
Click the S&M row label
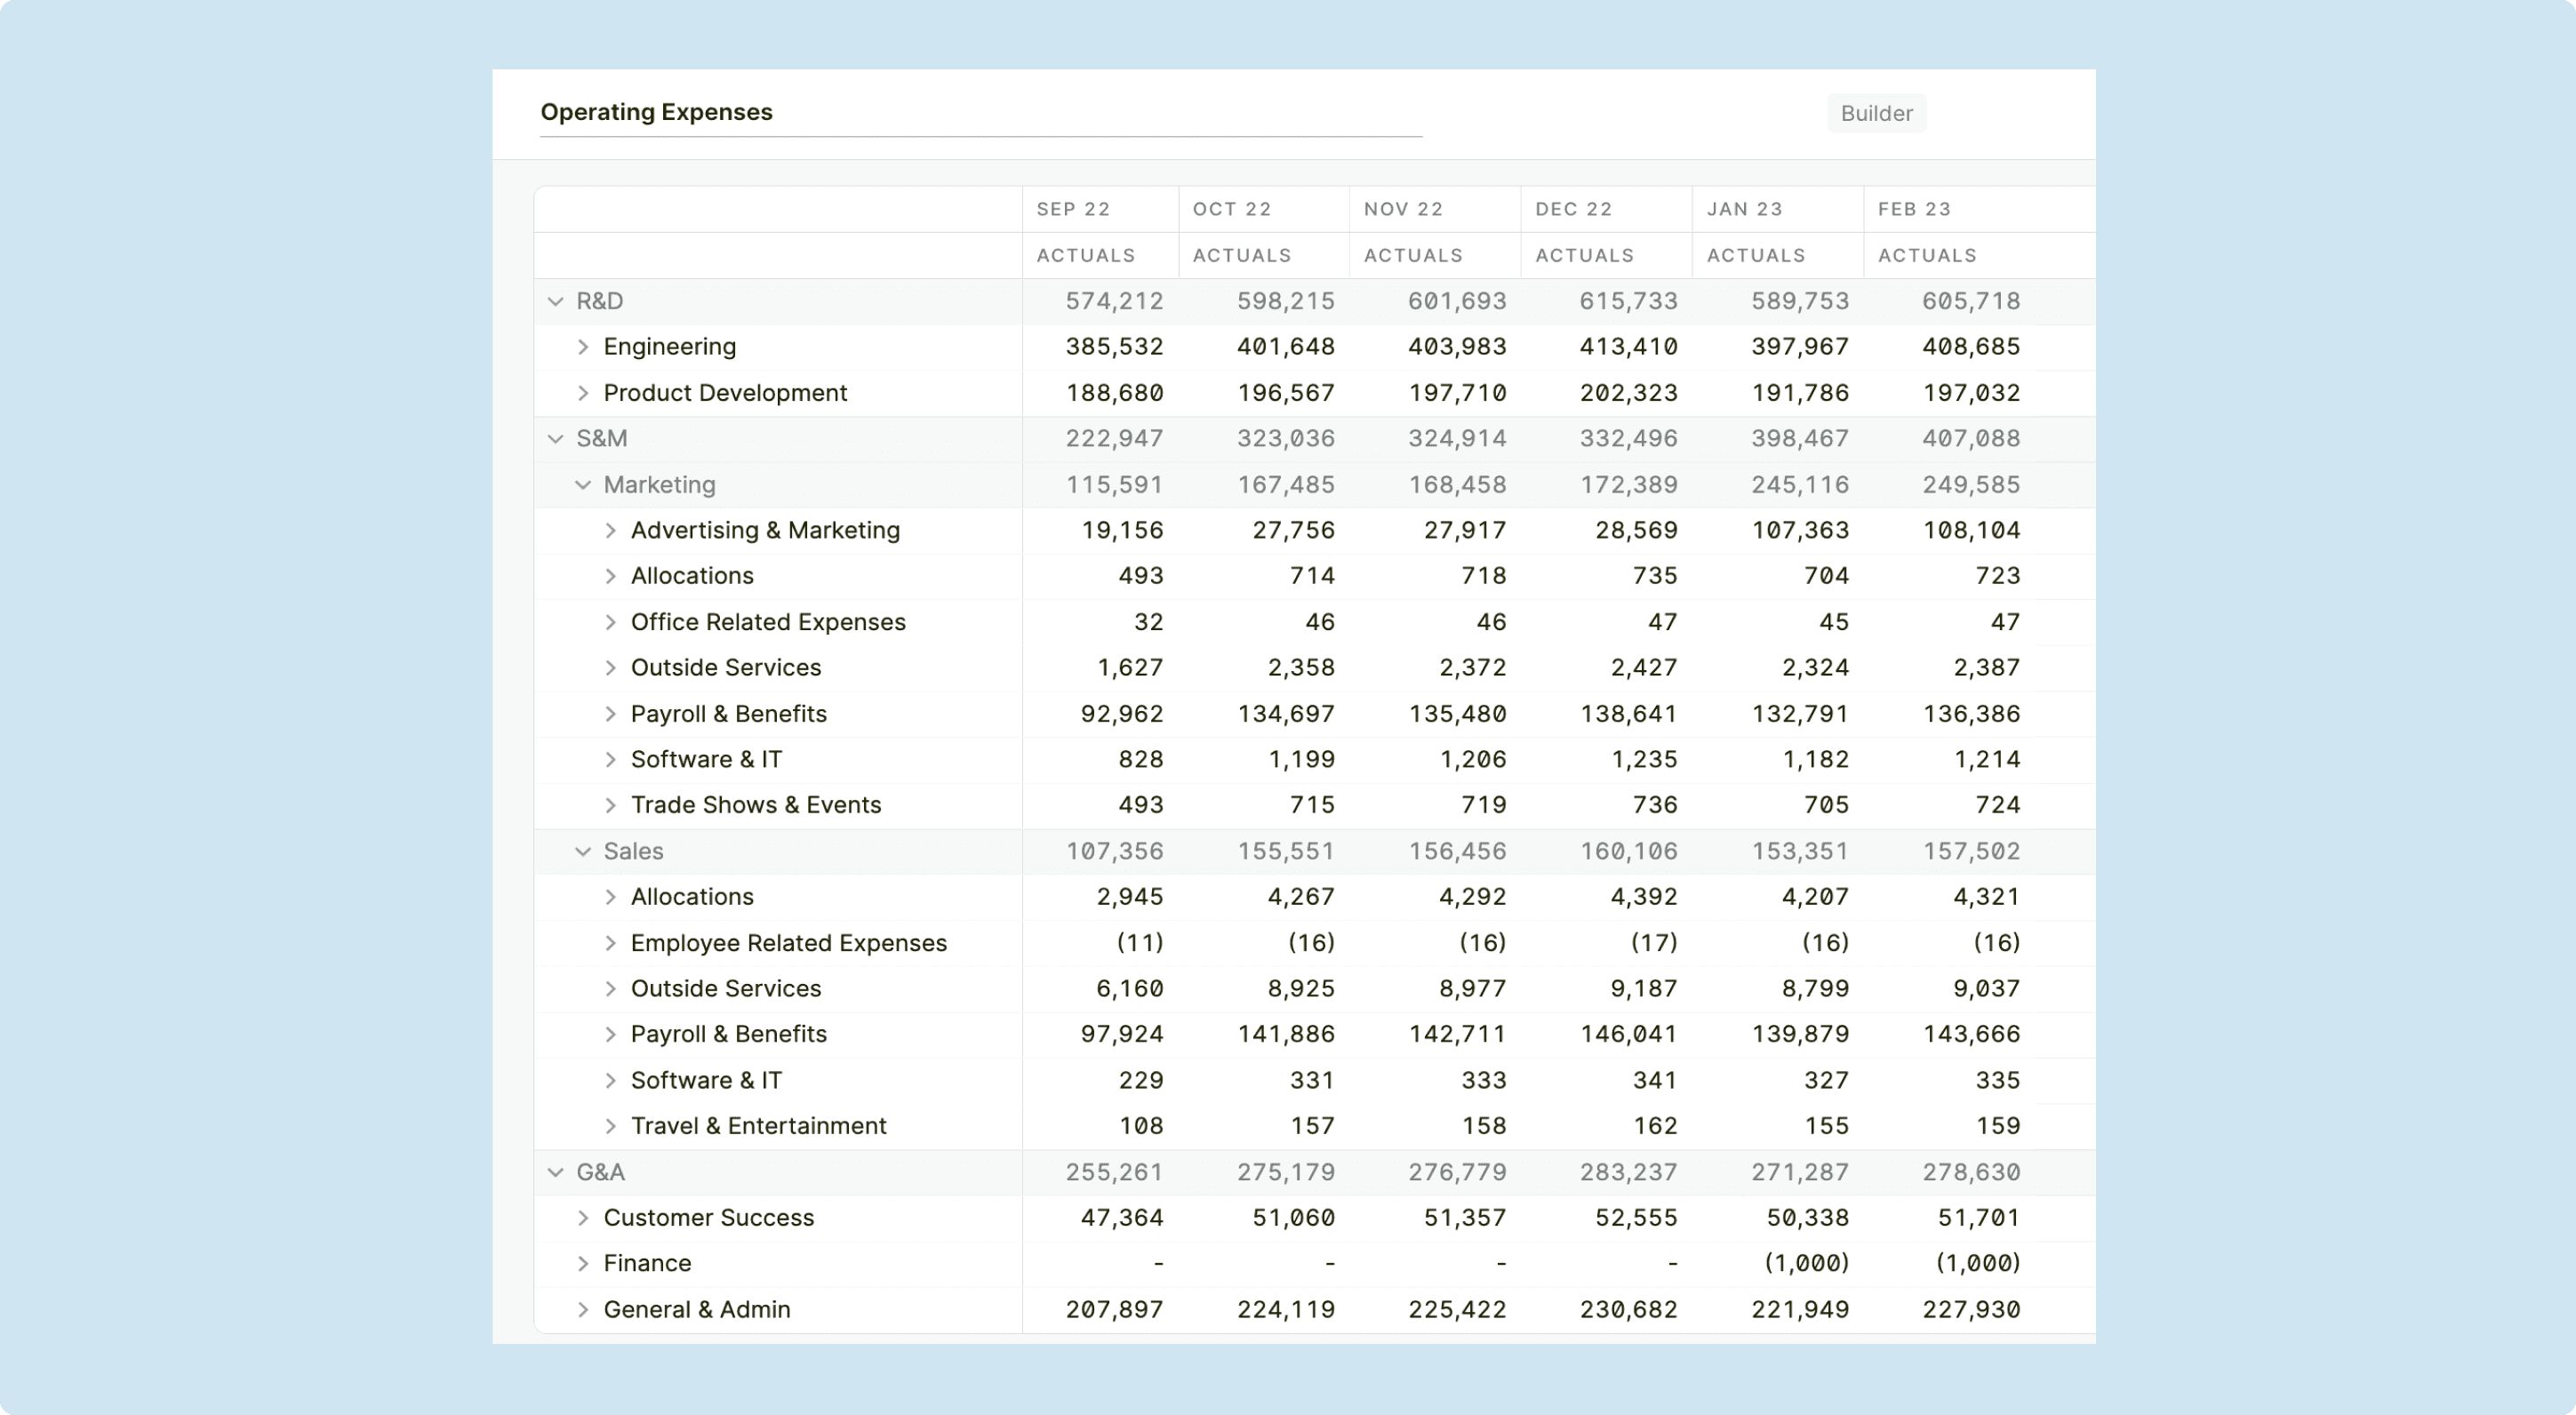[602, 439]
